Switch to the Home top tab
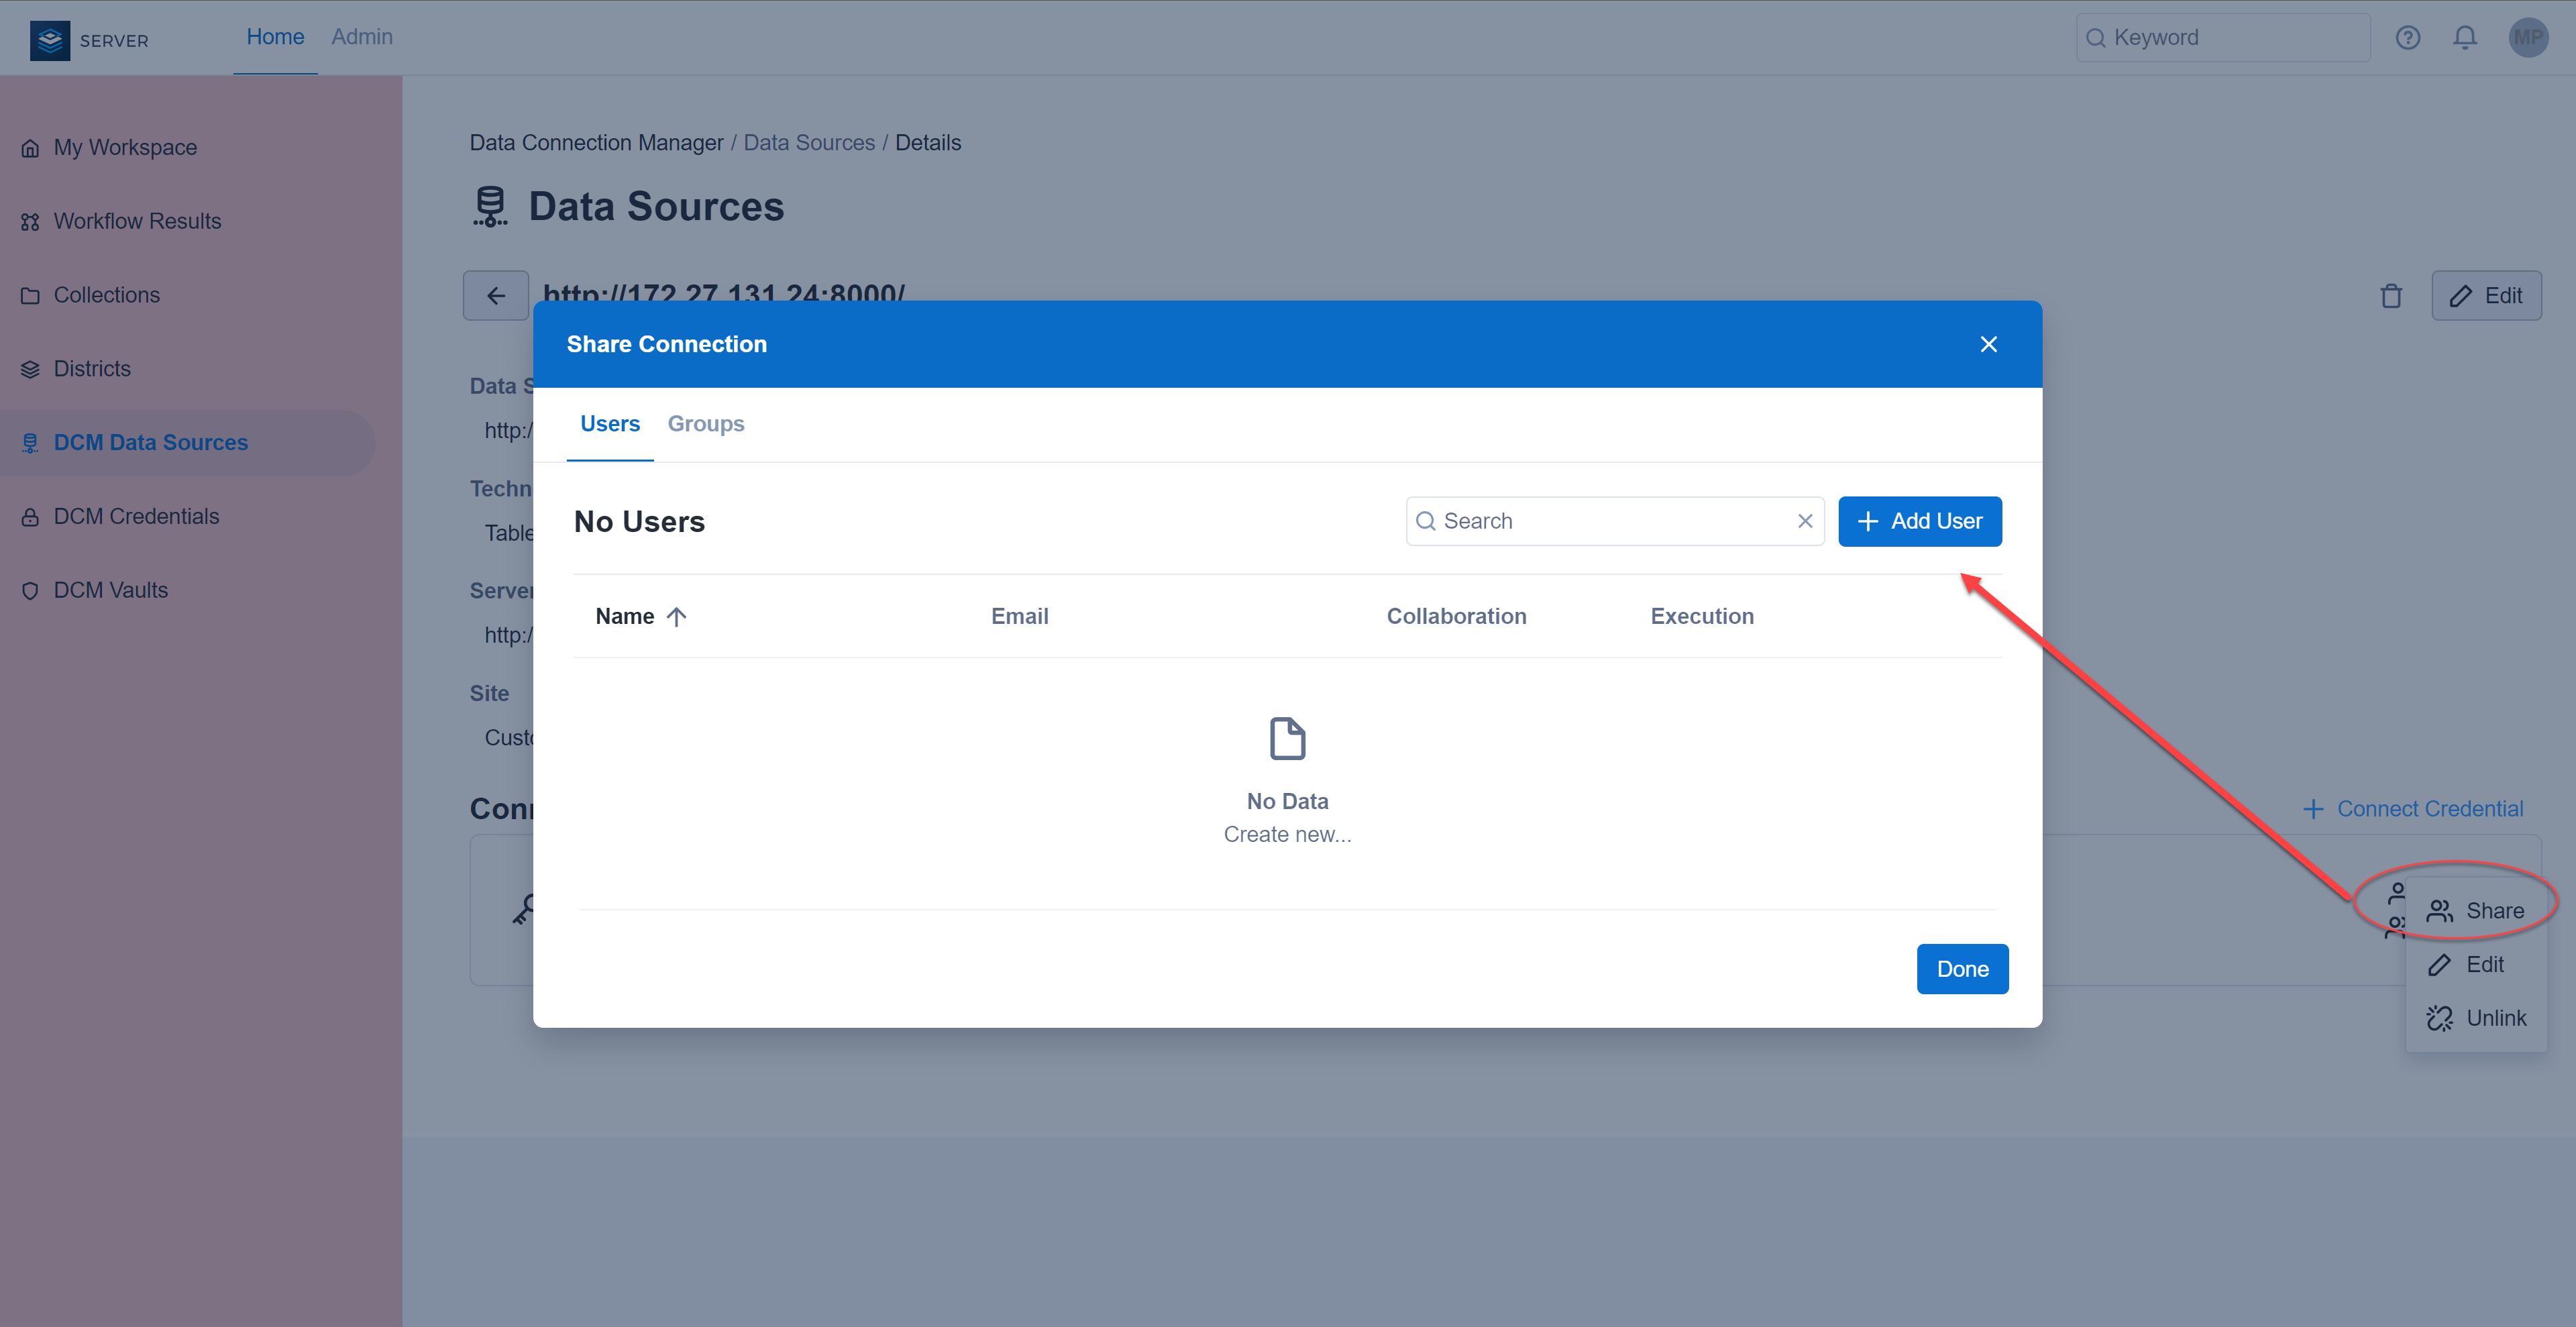Image resolution: width=2576 pixels, height=1327 pixels. (275, 37)
